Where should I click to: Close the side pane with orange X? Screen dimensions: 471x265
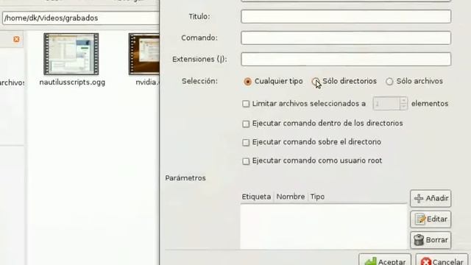pyautogui.click(x=16, y=39)
